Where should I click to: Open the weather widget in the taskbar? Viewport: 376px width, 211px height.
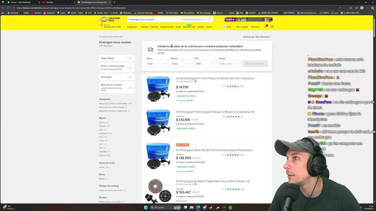click(8, 207)
